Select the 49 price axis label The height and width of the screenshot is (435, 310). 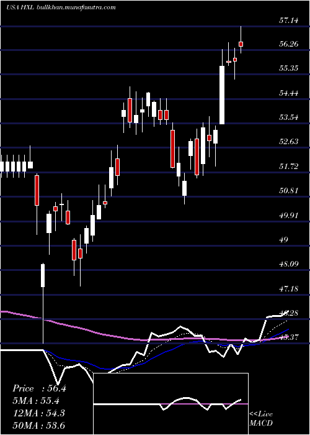[284, 239]
